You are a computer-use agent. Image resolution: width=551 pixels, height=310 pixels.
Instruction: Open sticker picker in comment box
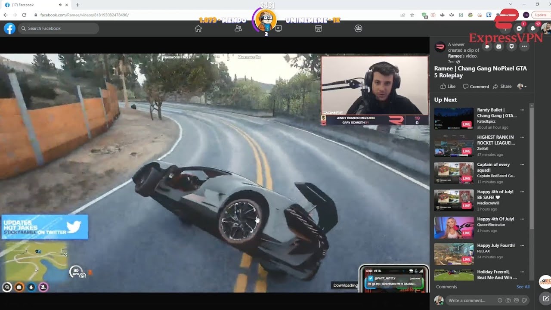523,300
